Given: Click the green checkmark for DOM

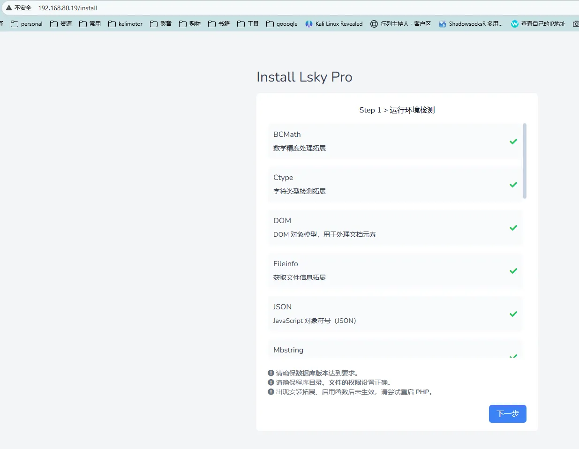Looking at the screenshot, I should [513, 228].
